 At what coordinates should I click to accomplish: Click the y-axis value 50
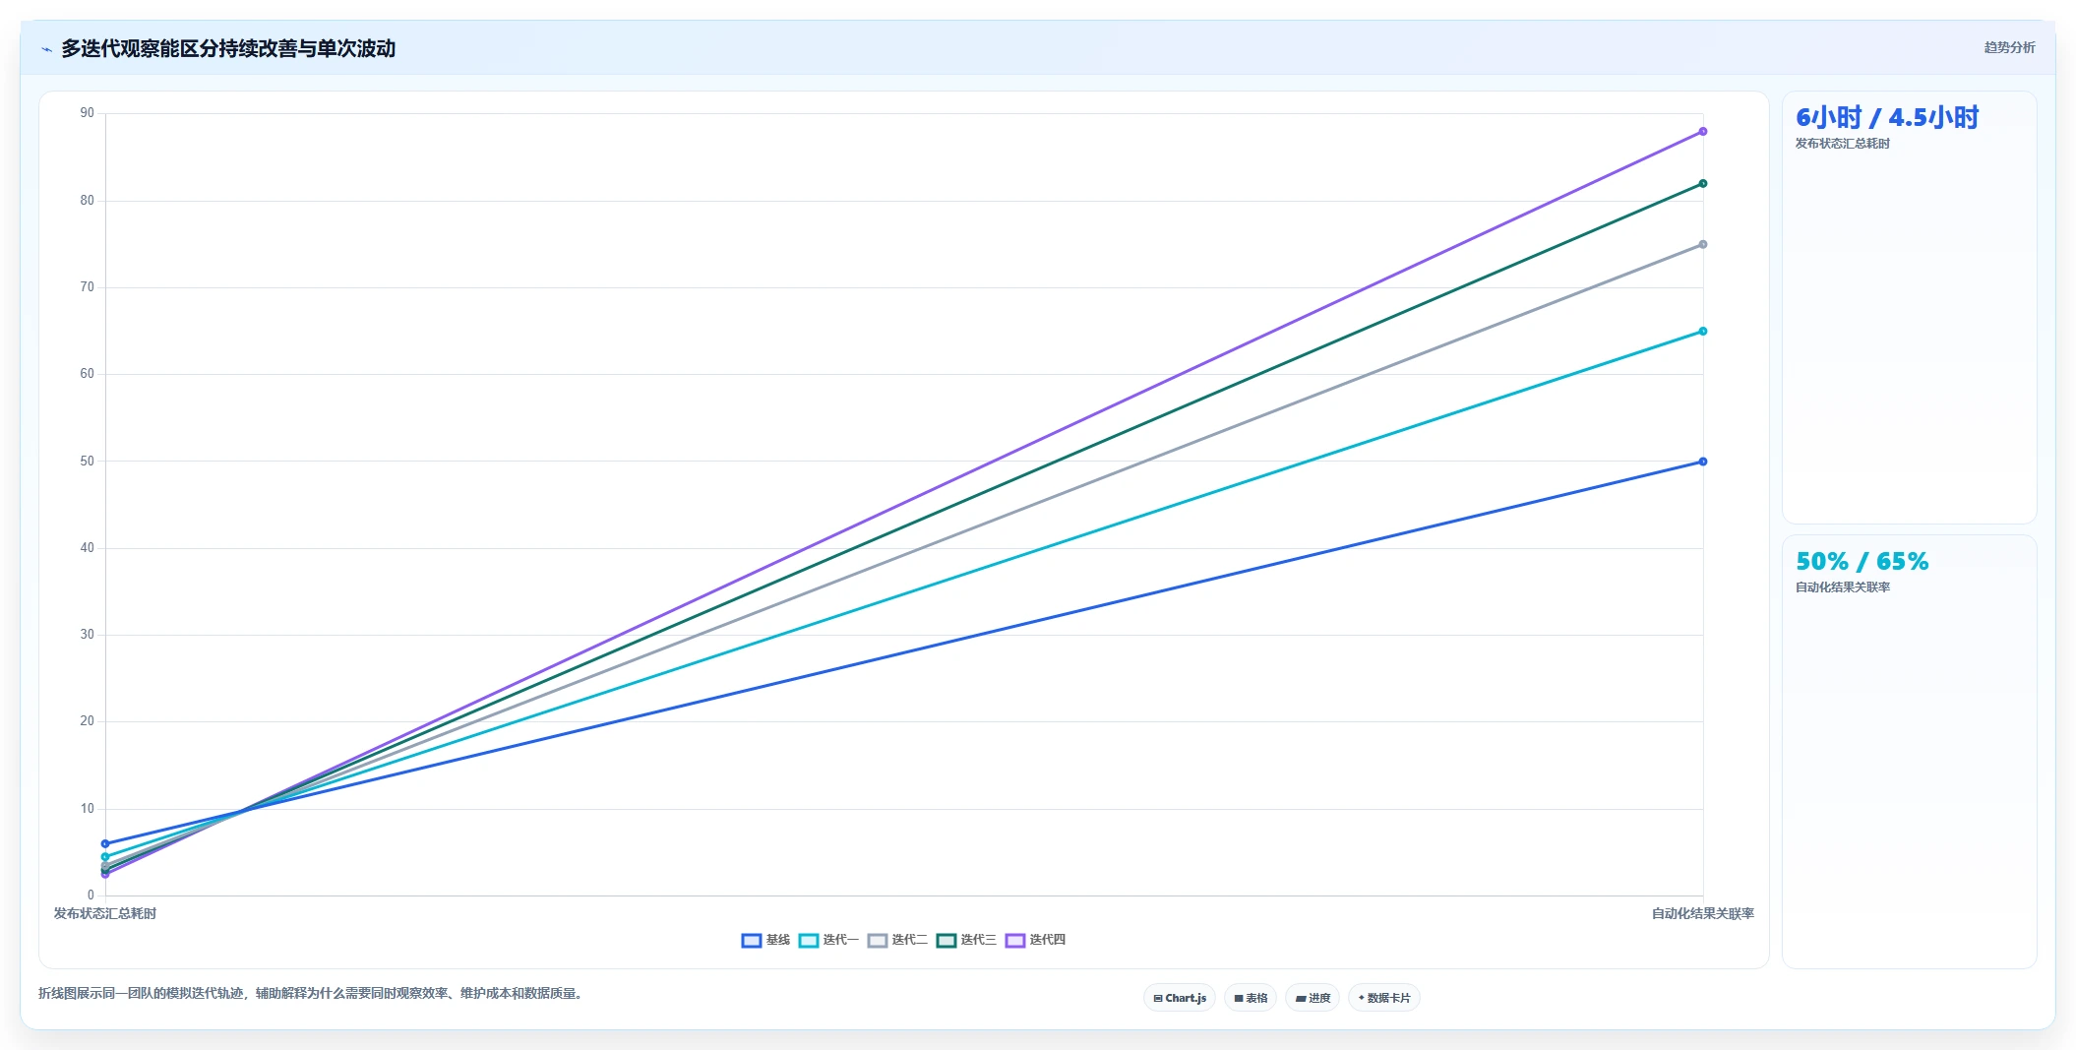pos(88,461)
